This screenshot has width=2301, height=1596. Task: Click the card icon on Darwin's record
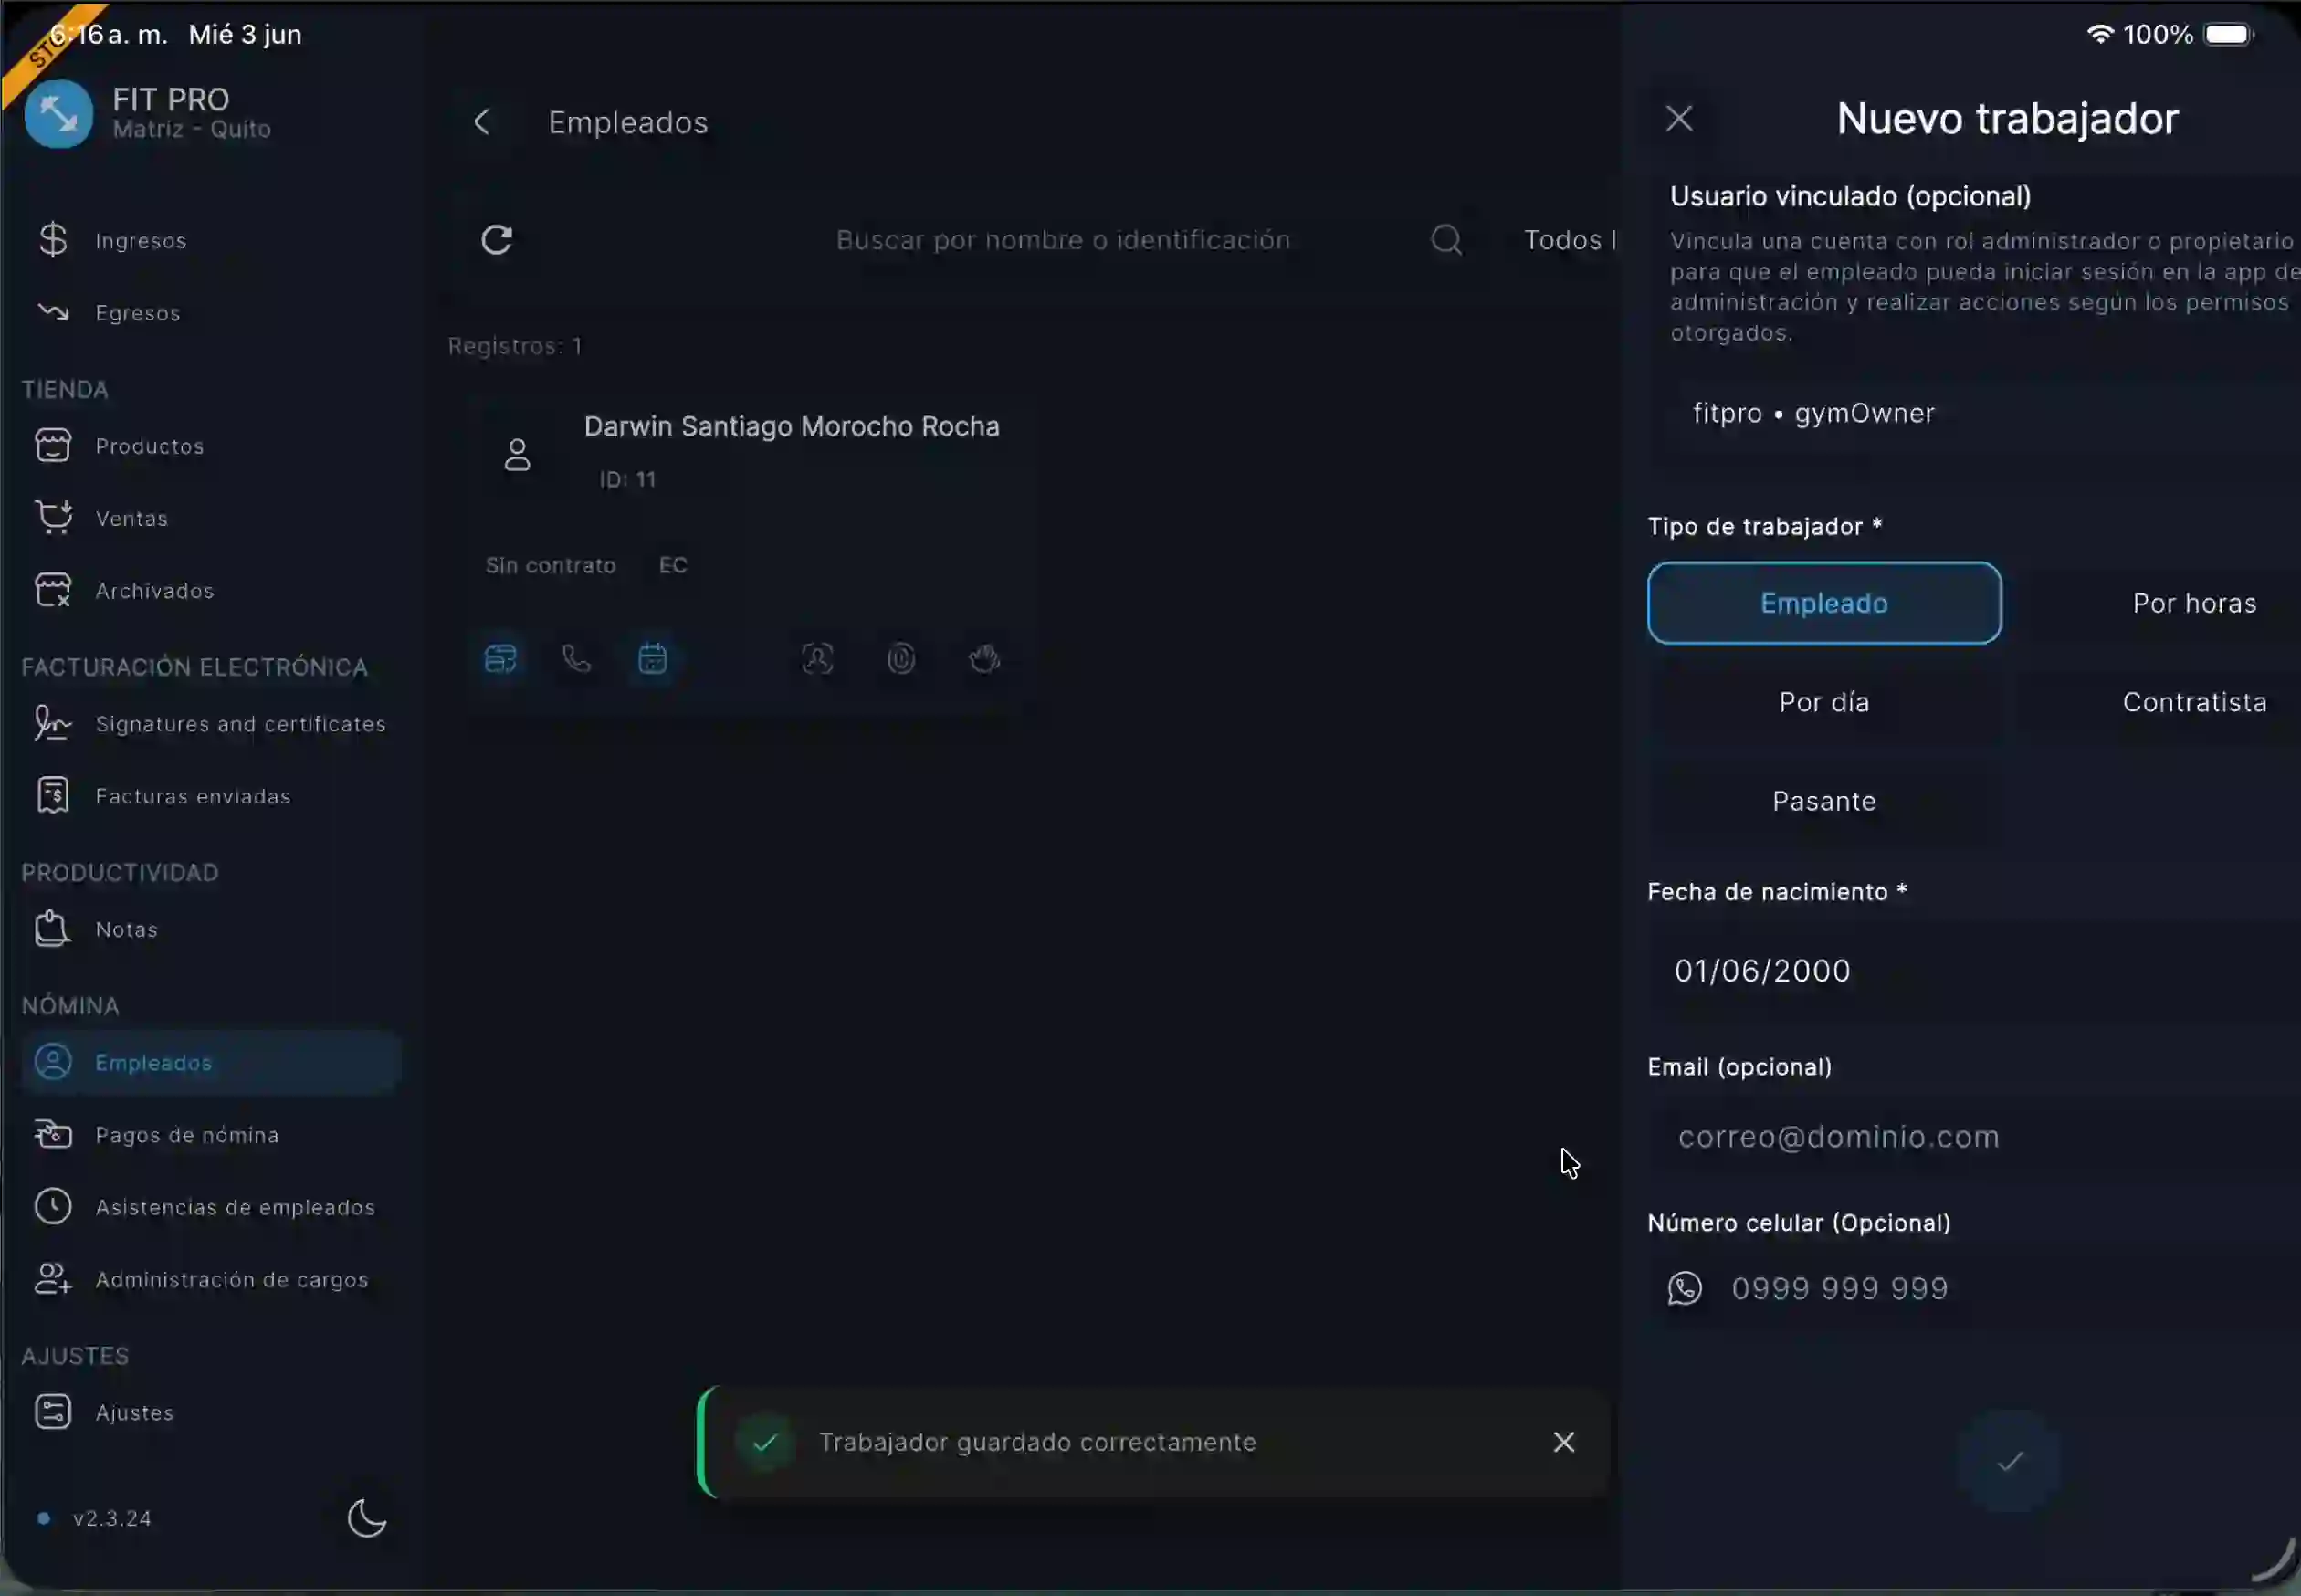tap(500, 659)
